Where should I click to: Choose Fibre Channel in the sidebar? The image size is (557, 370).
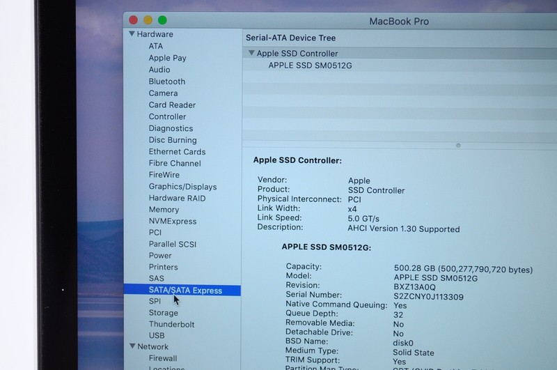tap(175, 164)
